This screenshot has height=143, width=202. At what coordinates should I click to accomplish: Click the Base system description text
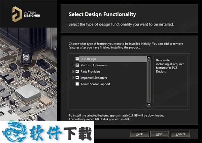pos(170,66)
